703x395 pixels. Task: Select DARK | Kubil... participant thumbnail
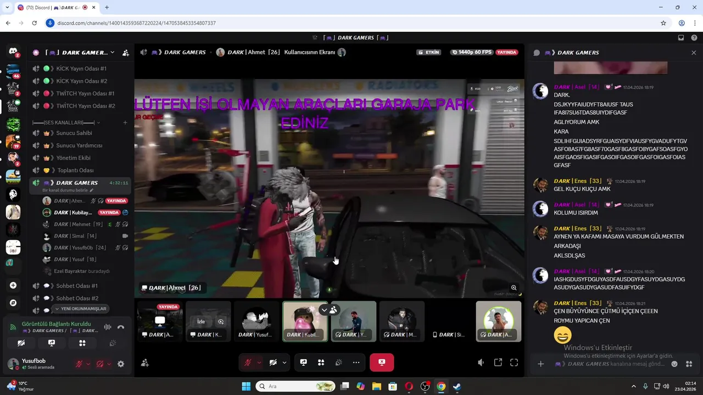305,321
